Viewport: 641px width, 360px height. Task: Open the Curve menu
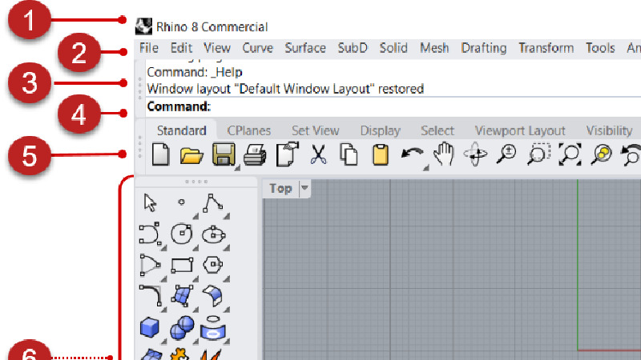(257, 48)
